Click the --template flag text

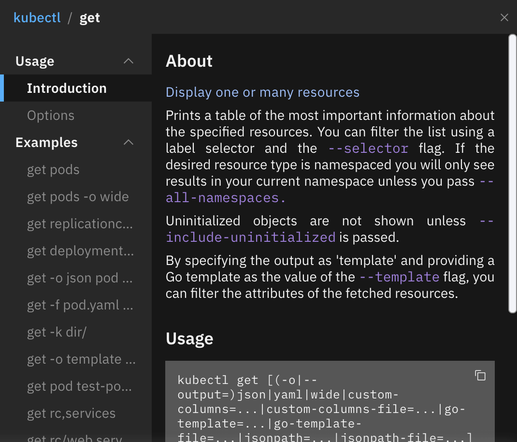[399, 277]
